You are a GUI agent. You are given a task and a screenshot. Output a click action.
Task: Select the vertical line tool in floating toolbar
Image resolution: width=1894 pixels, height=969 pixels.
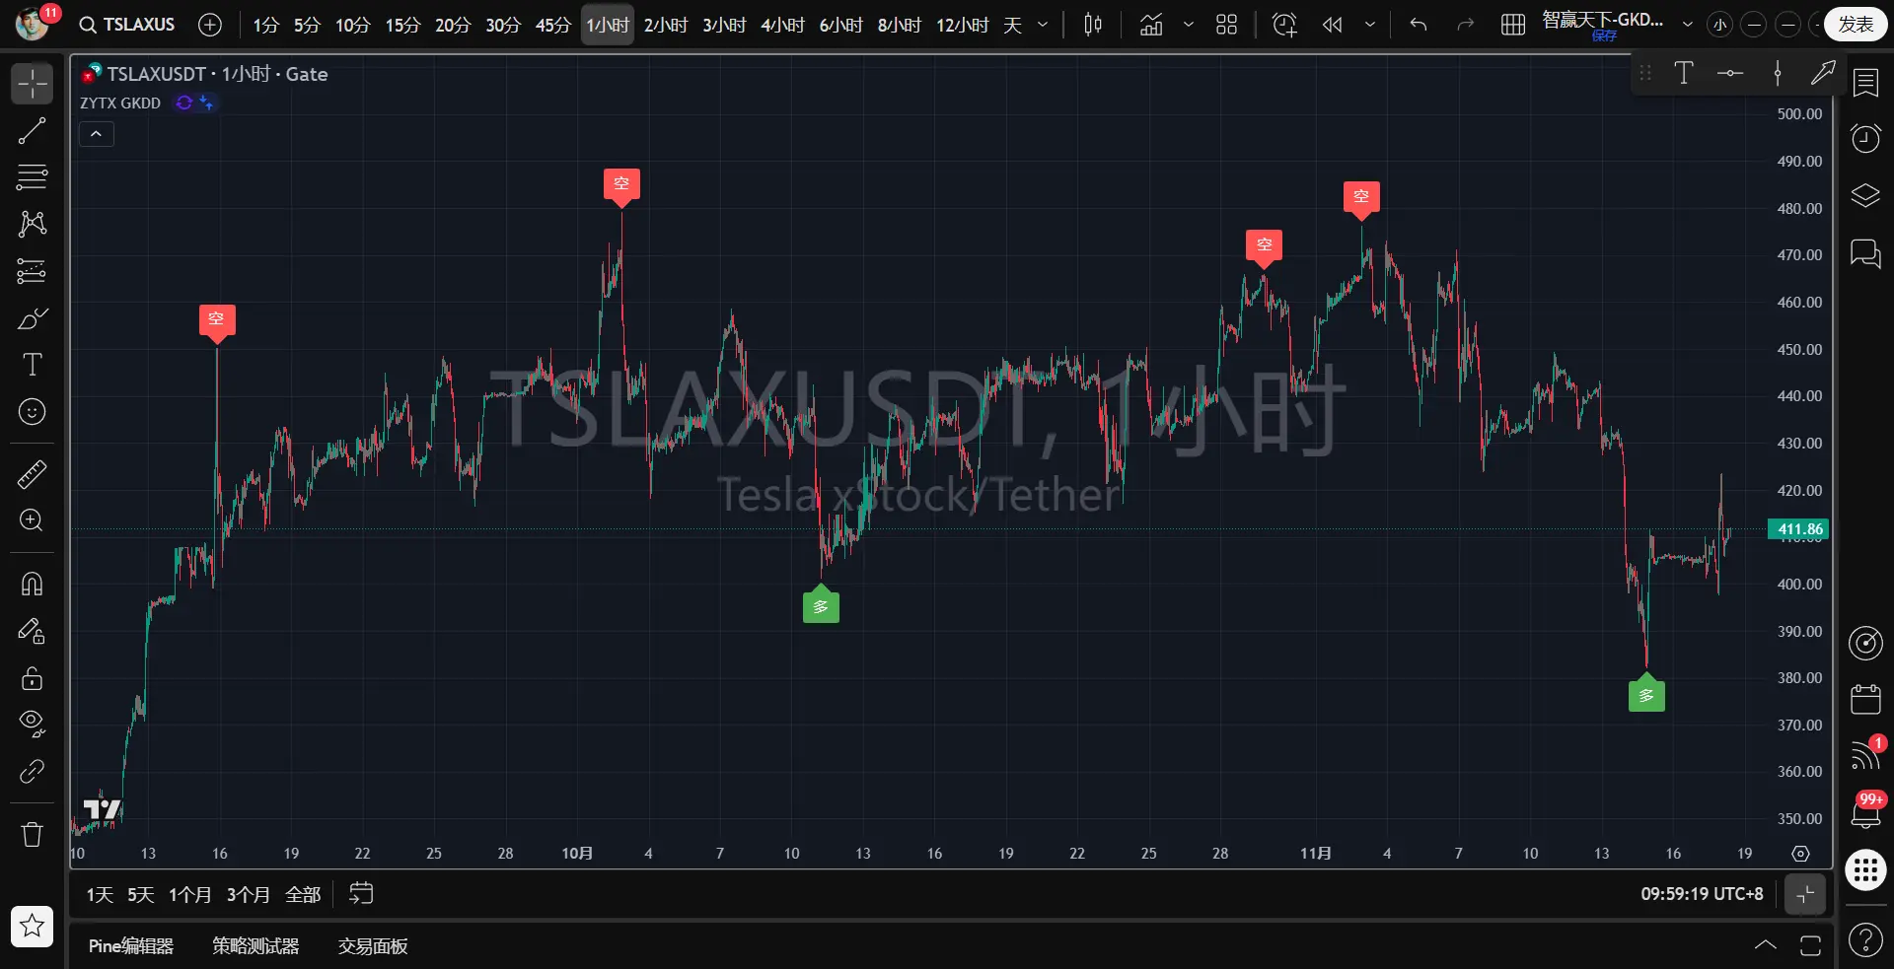[1778, 73]
